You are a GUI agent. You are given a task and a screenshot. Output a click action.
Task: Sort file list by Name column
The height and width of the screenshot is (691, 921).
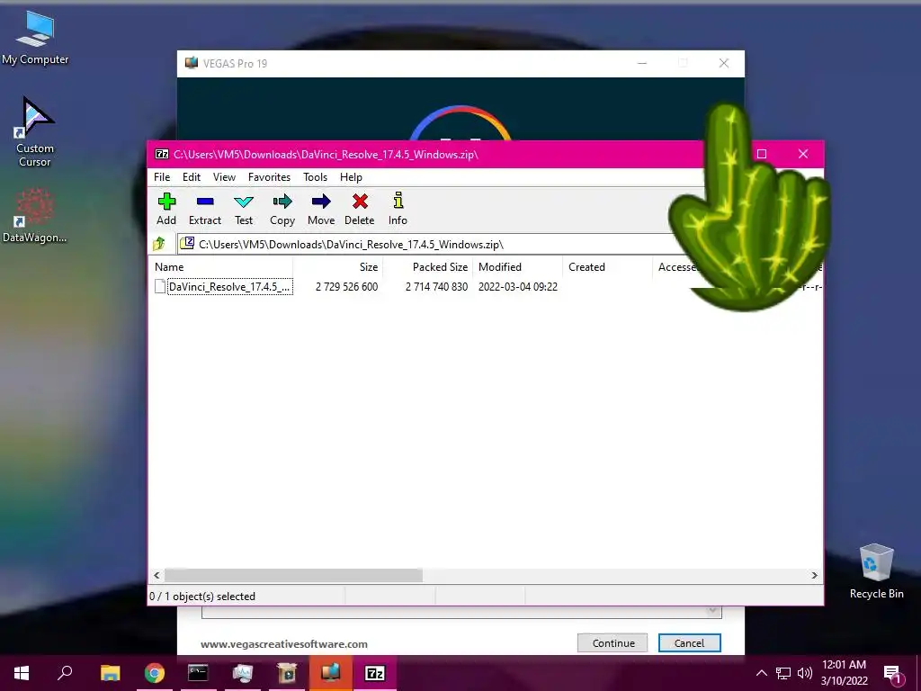[x=222, y=266]
